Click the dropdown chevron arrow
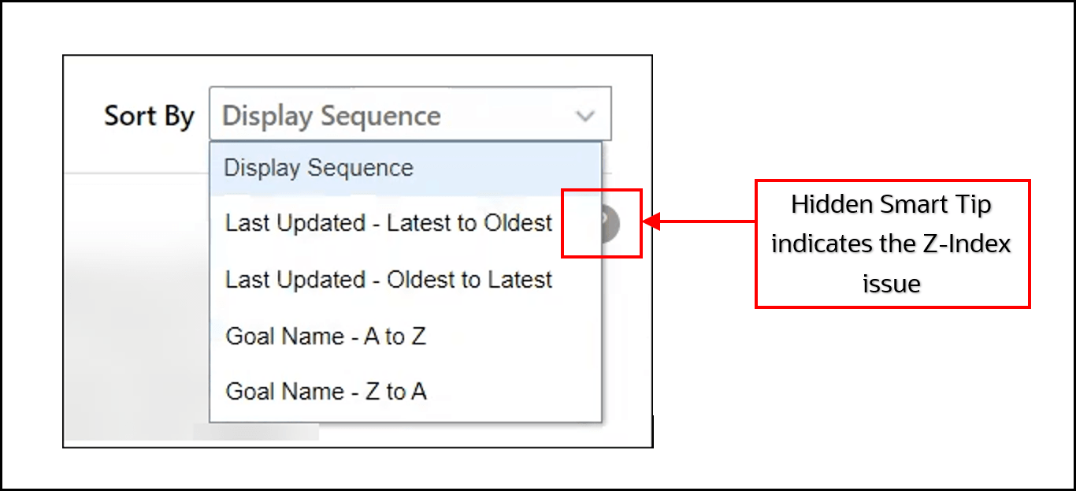The height and width of the screenshot is (491, 1076). 584,114
